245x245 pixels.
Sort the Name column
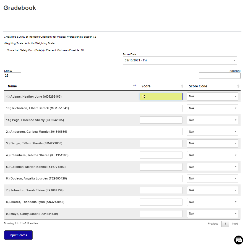(x=135, y=86)
